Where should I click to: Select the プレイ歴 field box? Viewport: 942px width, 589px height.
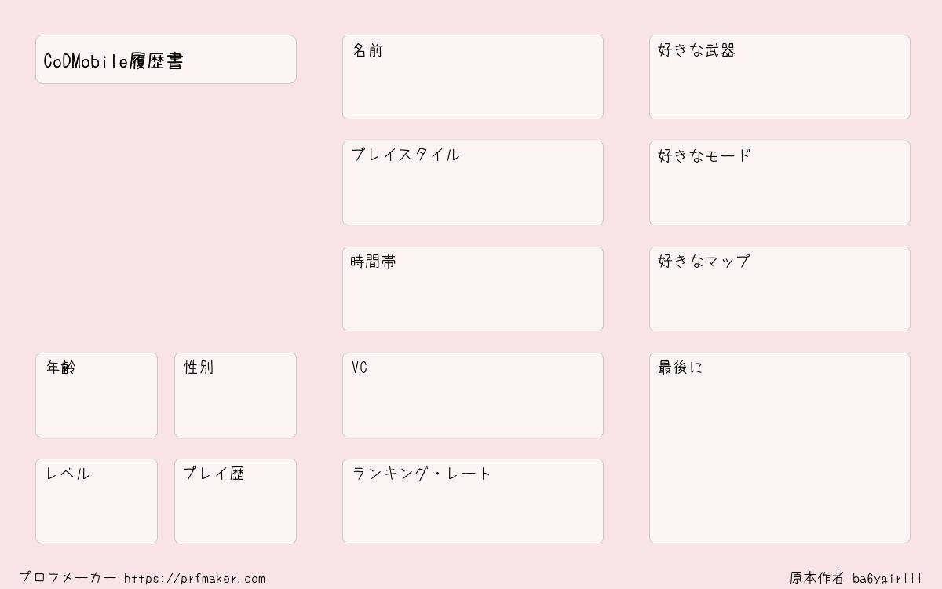(x=235, y=501)
